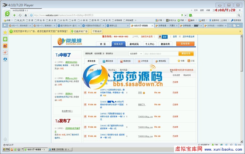Open the Weibo icon in left sidebar
This screenshot has height=154, width=245.
point(5,46)
